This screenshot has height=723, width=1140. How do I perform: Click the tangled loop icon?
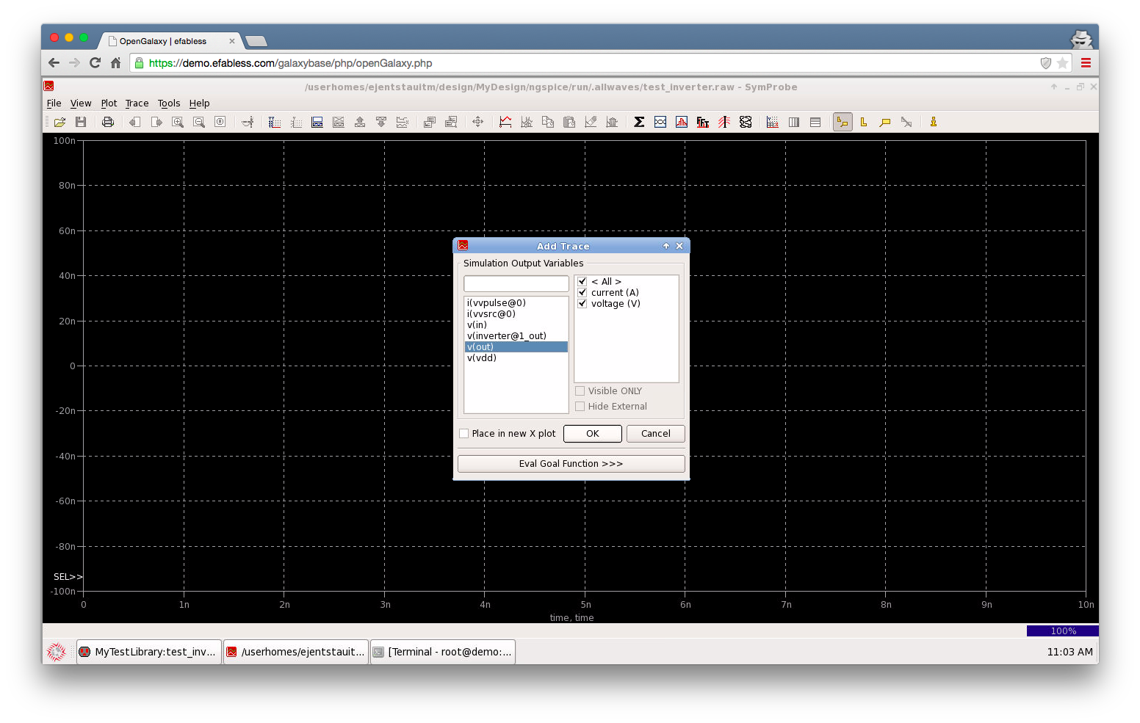[746, 122]
